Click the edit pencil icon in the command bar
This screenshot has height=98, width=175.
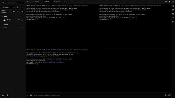pyautogui.click(x=169, y=95)
